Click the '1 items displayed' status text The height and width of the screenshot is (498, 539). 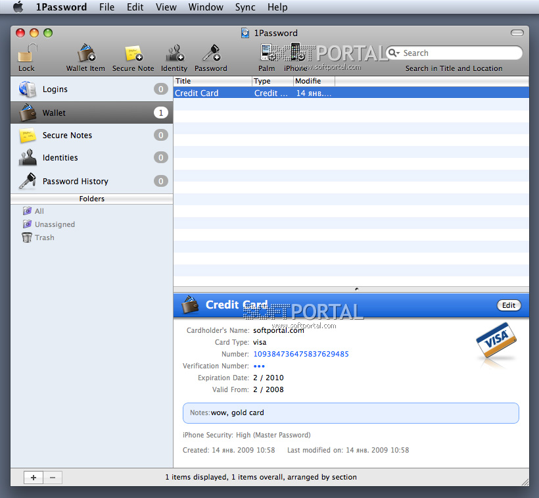coord(261,477)
